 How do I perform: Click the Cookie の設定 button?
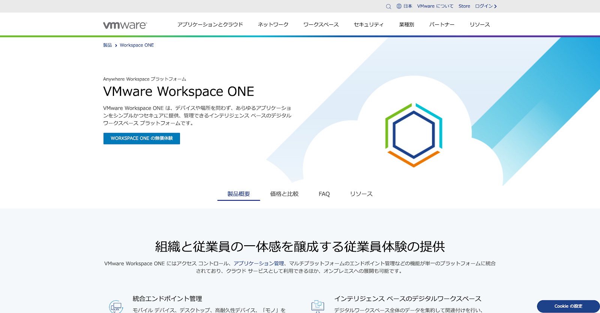pyautogui.click(x=568, y=306)
